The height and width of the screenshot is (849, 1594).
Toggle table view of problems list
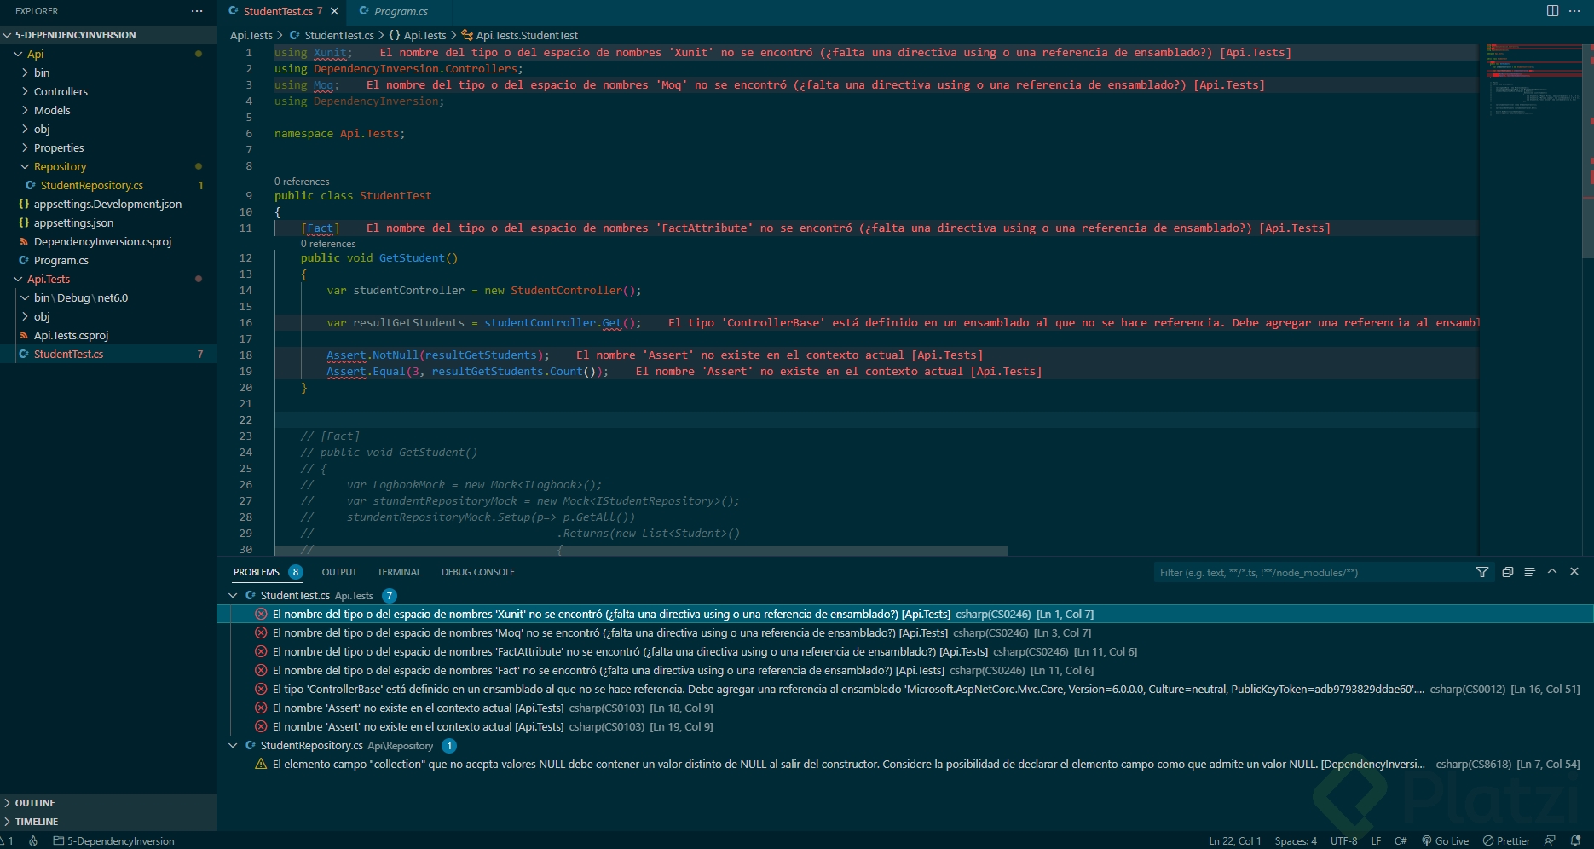pos(1529,572)
